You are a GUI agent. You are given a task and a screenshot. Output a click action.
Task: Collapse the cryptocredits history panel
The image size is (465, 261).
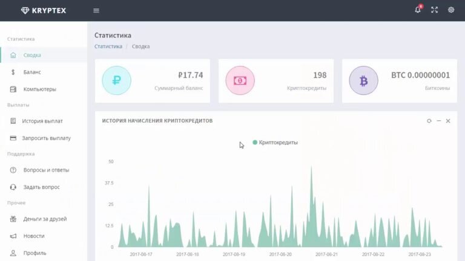point(438,121)
